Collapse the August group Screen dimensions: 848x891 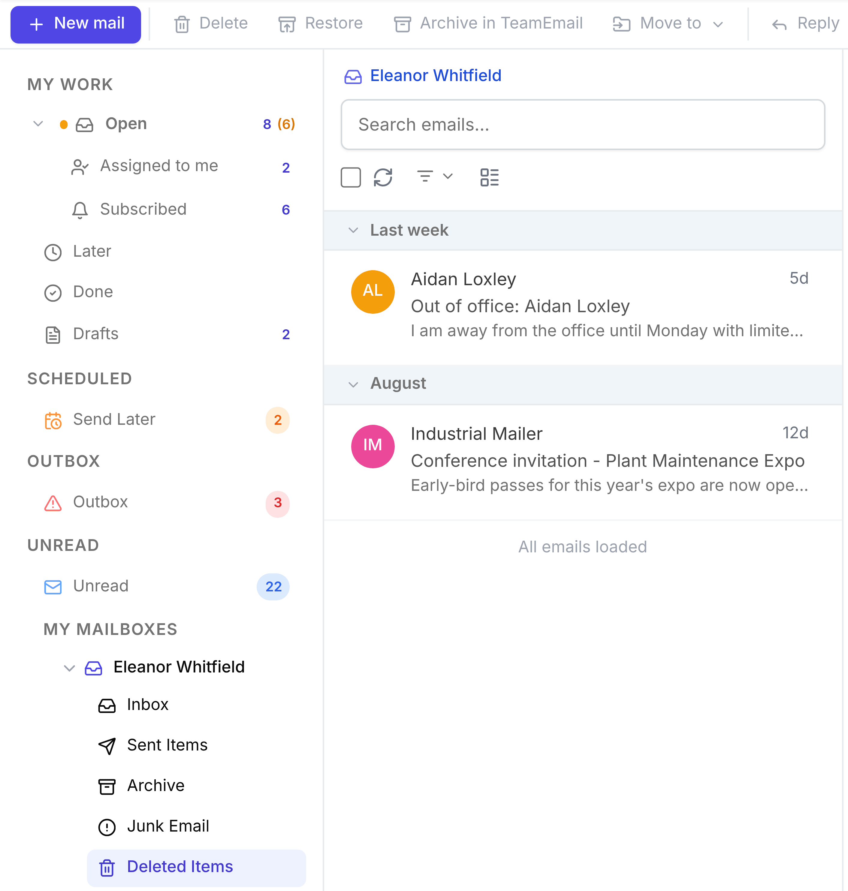(353, 385)
